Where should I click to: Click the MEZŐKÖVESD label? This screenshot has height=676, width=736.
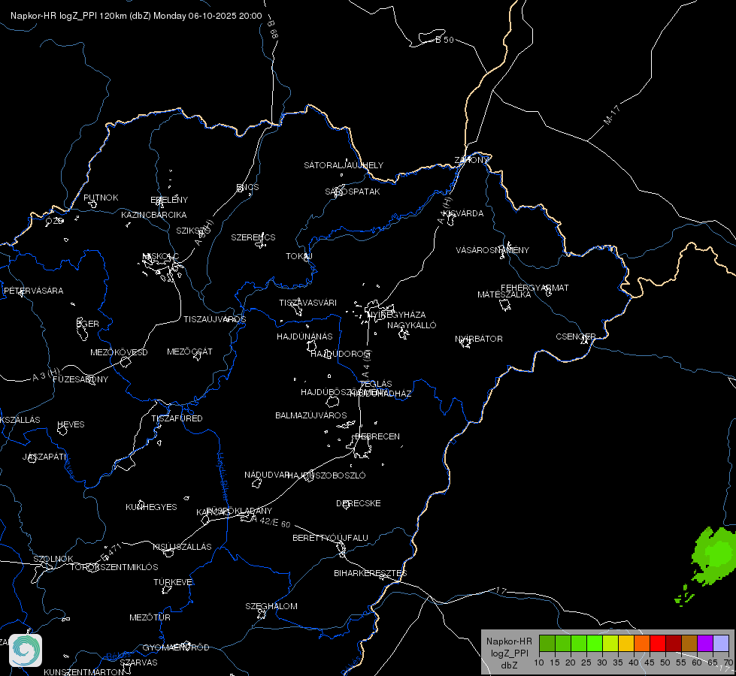pos(119,352)
